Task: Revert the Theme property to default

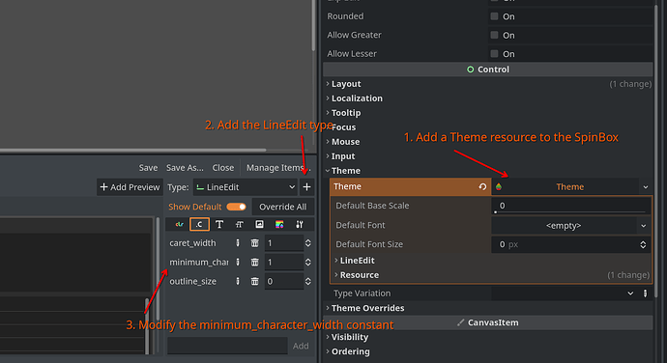Action: (482, 186)
